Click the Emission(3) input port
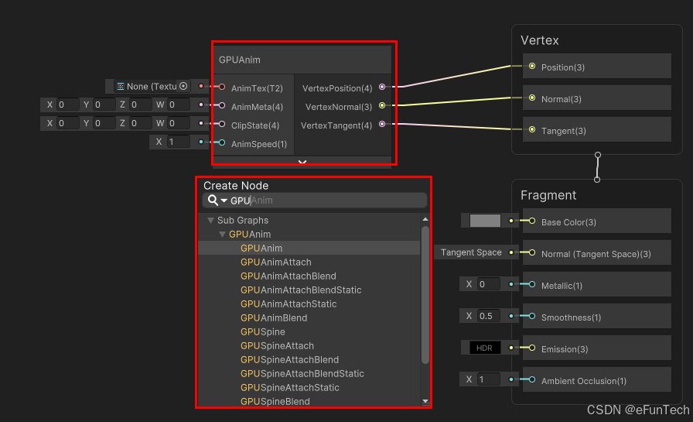 tap(532, 348)
